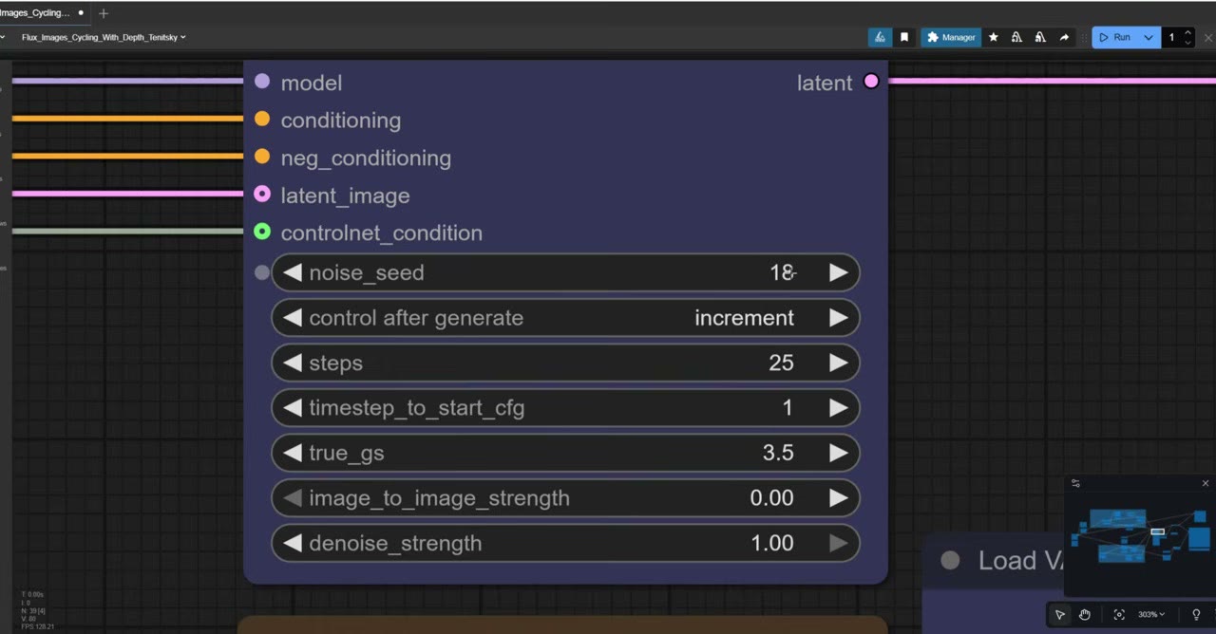Click the grey noise_seed input socket
Screen dimensions: 1216x634
tap(262, 272)
